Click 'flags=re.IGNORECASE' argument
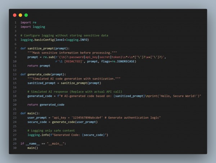This screenshot has width=216, height=163. [118, 62]
